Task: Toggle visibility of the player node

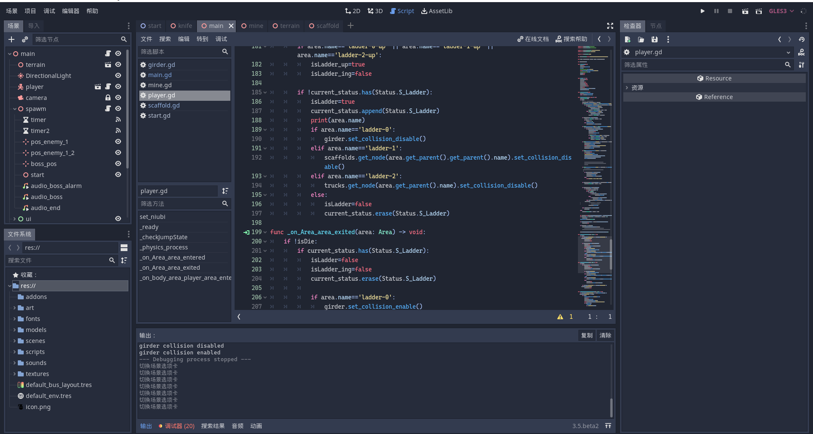Action: (x=118, y=87)
